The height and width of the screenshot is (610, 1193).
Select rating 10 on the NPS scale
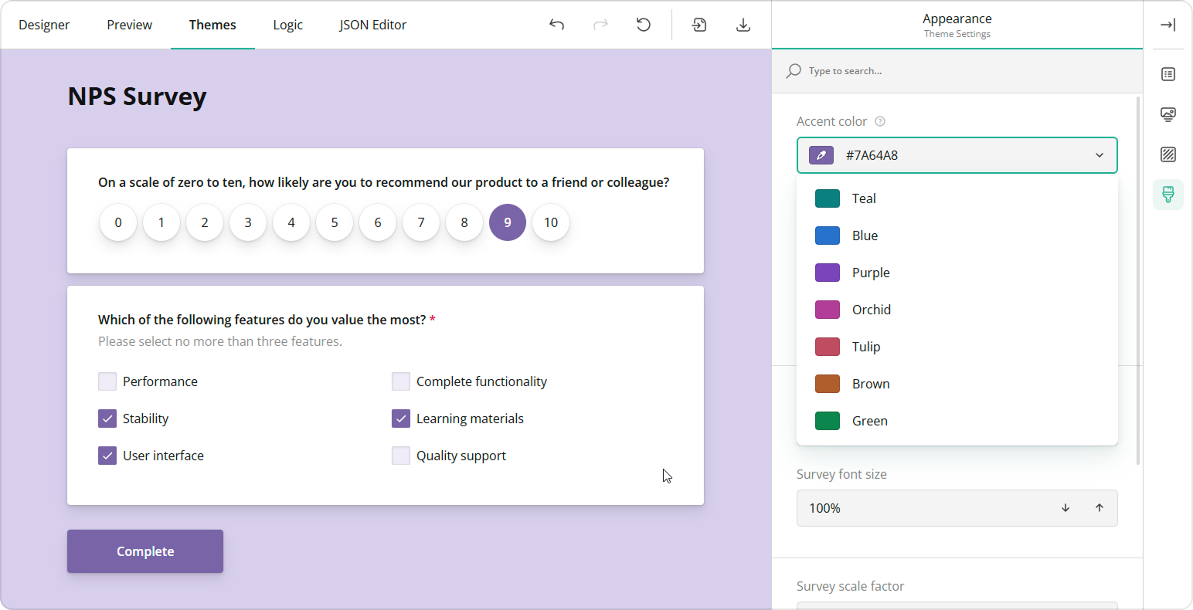coord(550,222)
